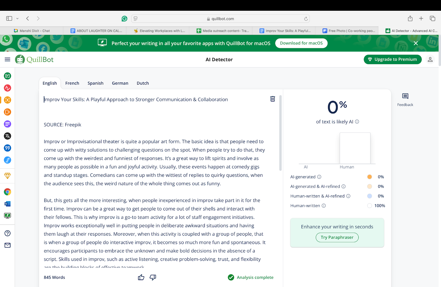Reload the quillbot.com page
This screenshot has height=287, width=441.
[306, 19]
